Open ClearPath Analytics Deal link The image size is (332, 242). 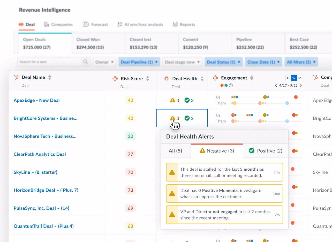[40, 154]
